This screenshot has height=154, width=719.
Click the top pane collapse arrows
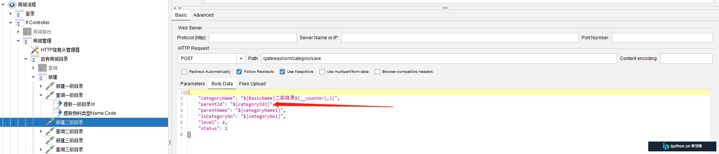[x=177, y=8]
